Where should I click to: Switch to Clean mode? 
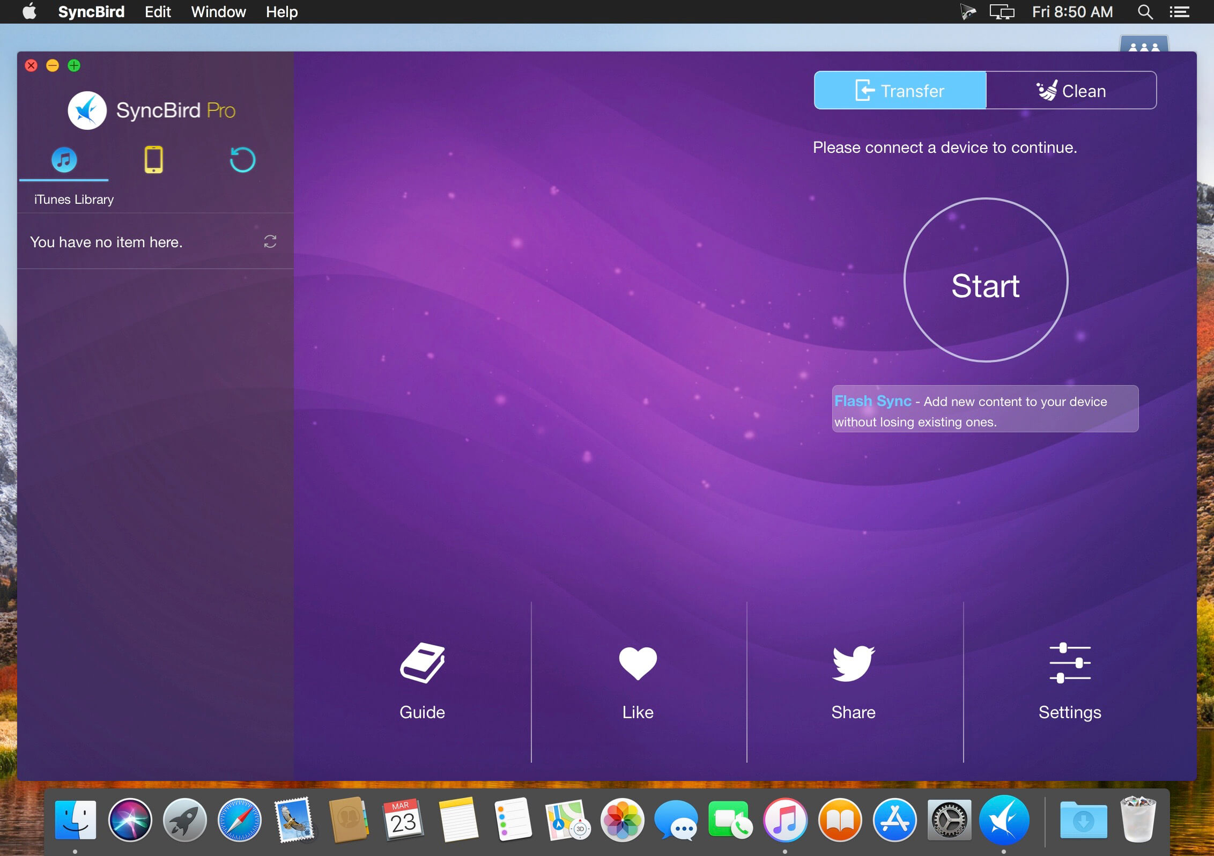click(1071, 91)
